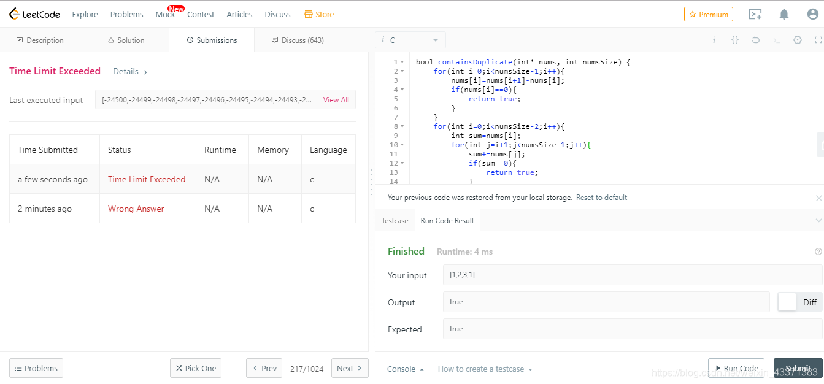The image size is (824, 384).
Task: Expand the Console dropdown
Action: [x=406, y=369]
